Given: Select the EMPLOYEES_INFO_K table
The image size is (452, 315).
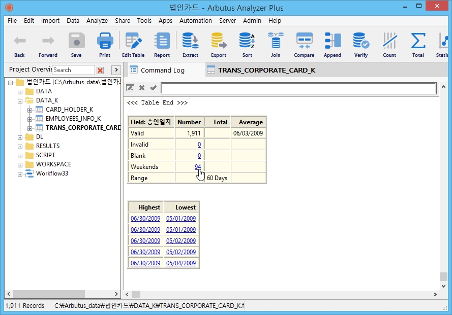Looking at the screenshot, I should pyautogui.click(x=73, y=119).
